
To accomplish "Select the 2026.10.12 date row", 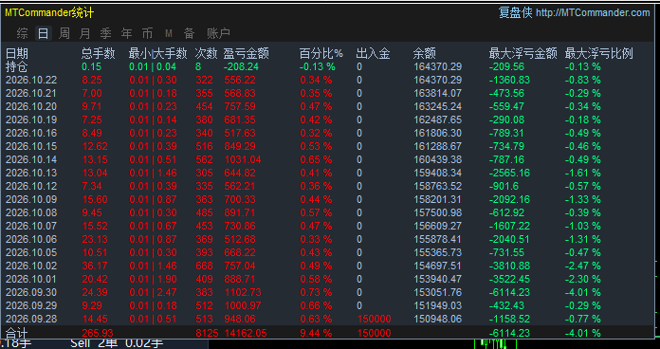I will click(x=30, y=186).
